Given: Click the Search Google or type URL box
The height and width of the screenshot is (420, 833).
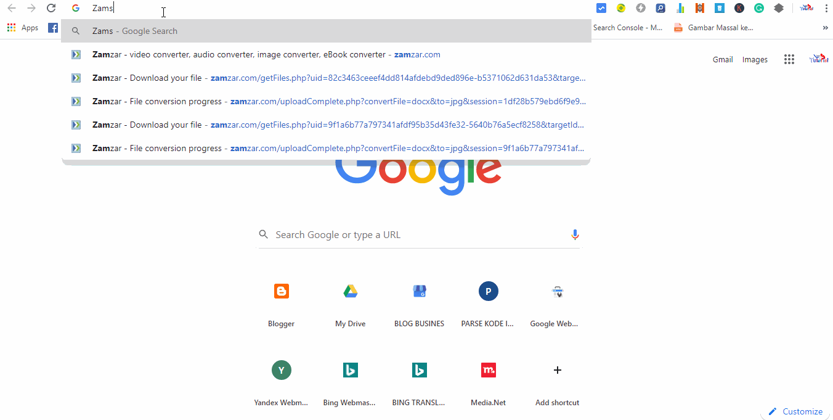Looking at the screenshot, I should point(419,235).
